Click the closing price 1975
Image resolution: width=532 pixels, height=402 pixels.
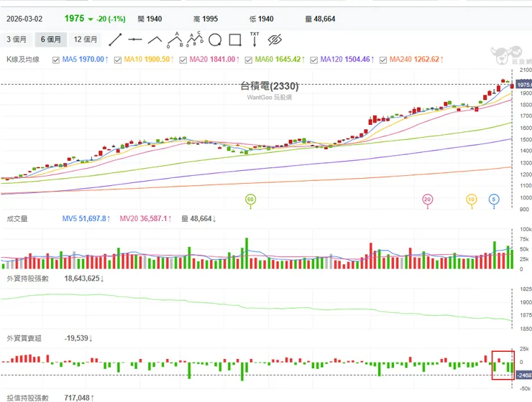[x=74, y=18]
